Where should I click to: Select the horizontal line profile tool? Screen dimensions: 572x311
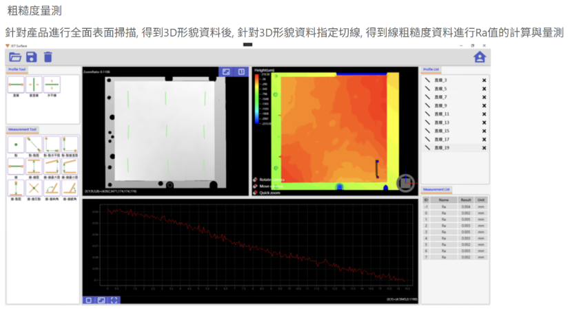click(x=52, y=85)
